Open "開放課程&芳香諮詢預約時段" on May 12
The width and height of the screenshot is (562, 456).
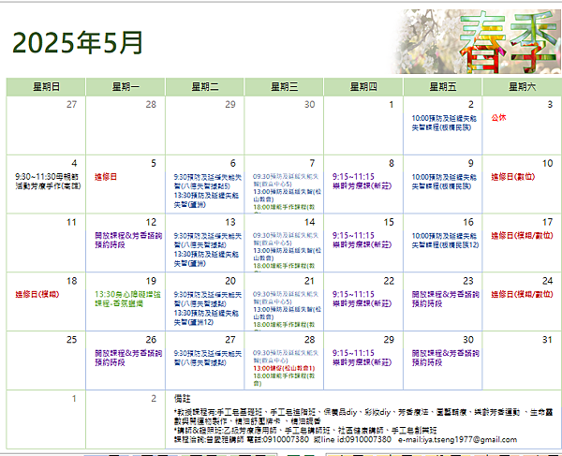click(128, 240)
